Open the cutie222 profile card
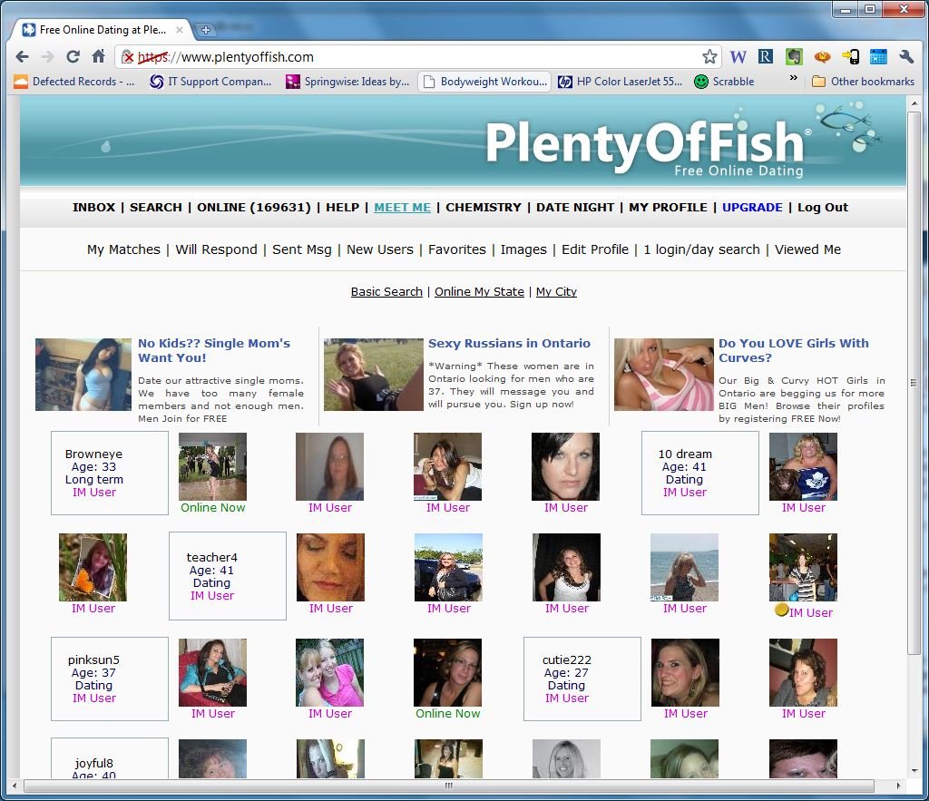 pos(582,679)
